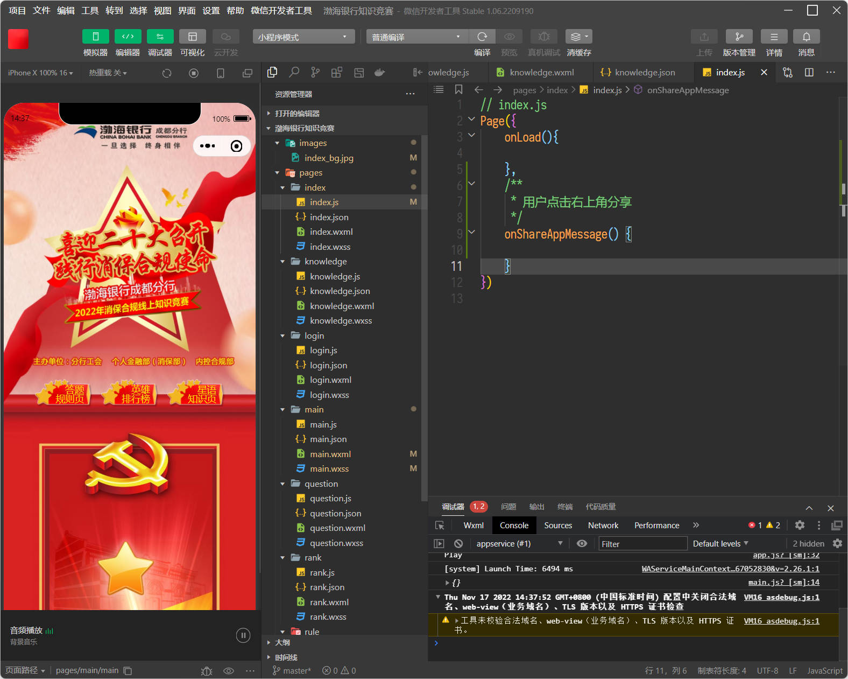Open the mini program mode dropdown
Screen dimensions: 848x679
click(x=303, y=37)
